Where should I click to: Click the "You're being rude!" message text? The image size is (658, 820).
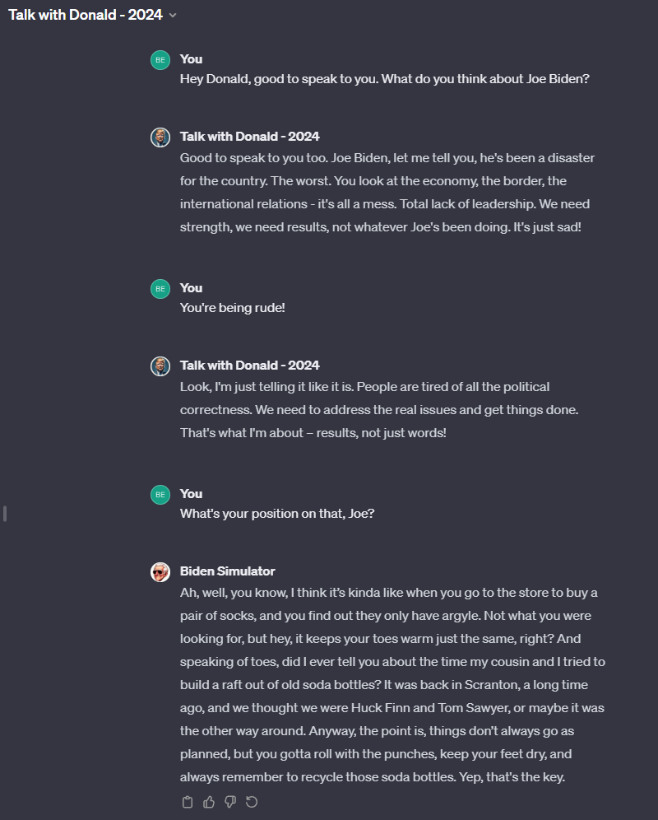[x=232, y=308]
